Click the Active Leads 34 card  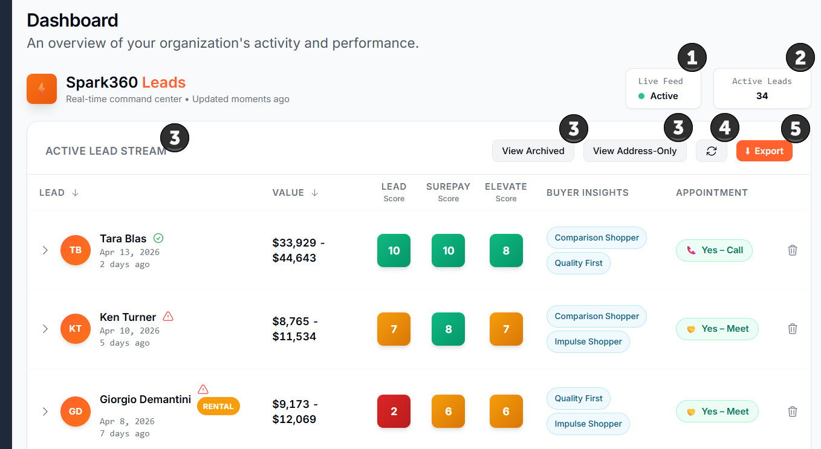[x=762, y=88]
